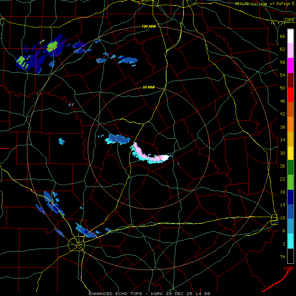Screen dimensions: 296x296
Task: Click the magenta legend color swatch
Action: coord(290,65)
